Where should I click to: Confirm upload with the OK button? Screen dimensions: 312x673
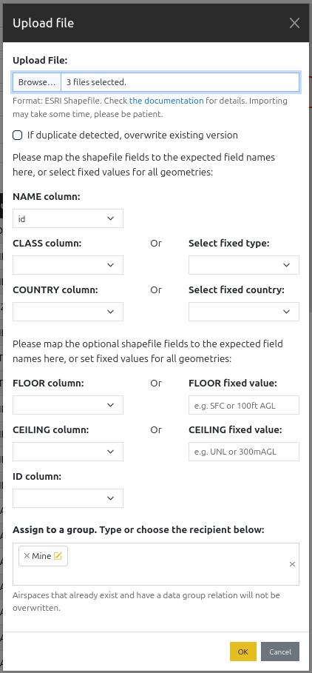[x=243, y=652]
